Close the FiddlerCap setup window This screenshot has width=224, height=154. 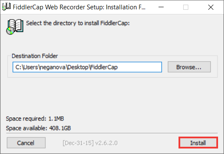[x=211, y=7]
